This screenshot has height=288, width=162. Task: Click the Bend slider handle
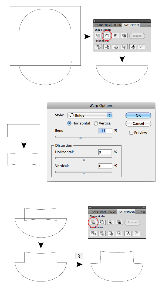(80, 138)
